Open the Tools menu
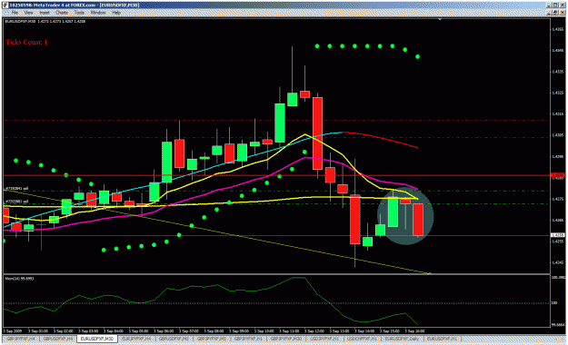 [x=79, y=13]
